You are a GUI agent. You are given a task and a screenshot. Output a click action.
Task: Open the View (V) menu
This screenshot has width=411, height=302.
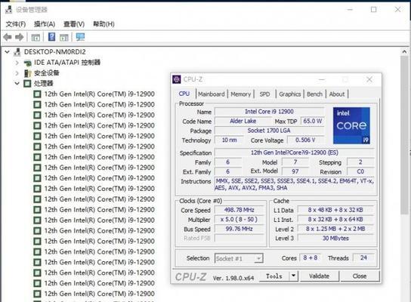[x=74, y=24]
